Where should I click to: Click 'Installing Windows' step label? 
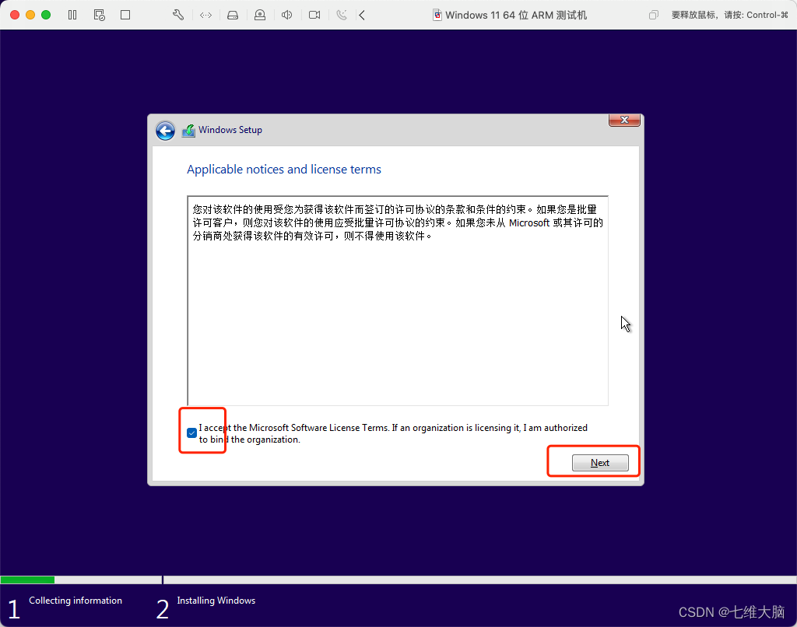(216, 600)
